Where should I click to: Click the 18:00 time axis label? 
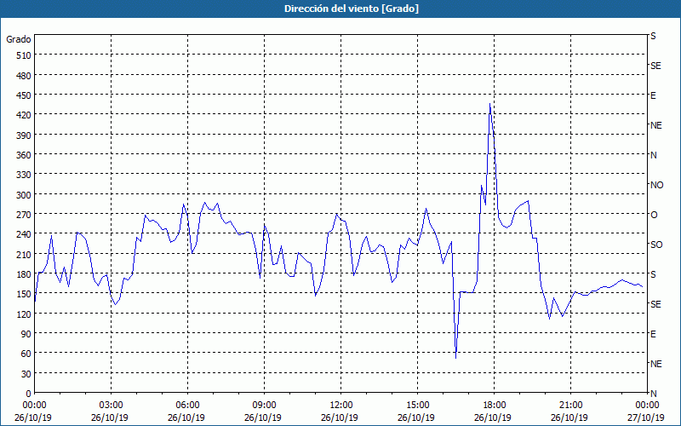coord(495,406)
